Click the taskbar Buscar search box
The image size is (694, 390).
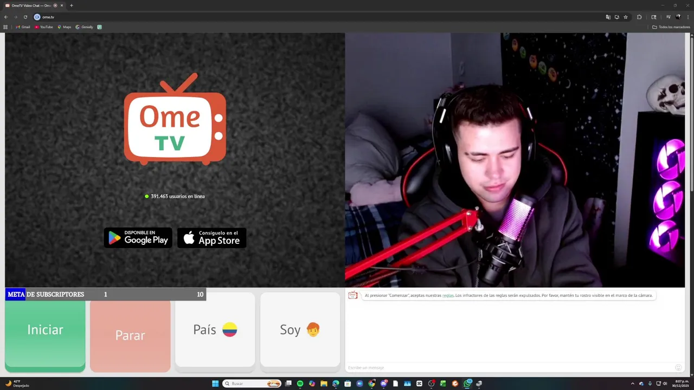click(x=252, y=383)
